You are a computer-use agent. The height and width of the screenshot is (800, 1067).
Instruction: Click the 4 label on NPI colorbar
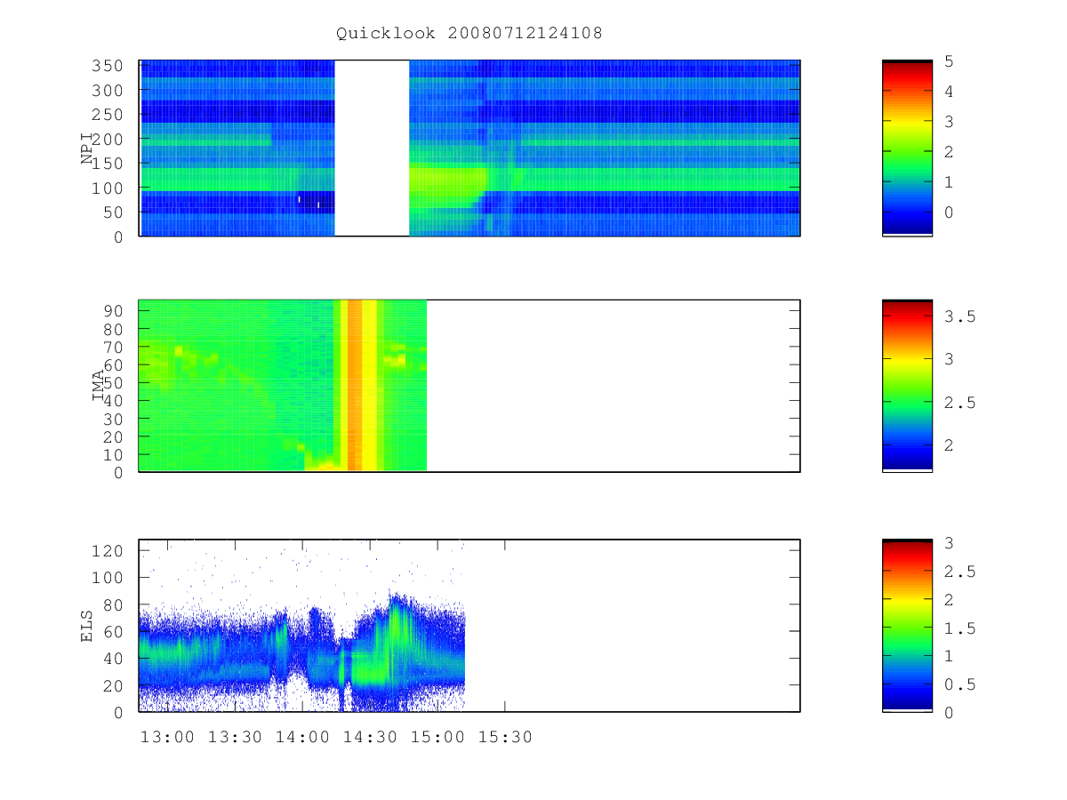click(x=949, y=92)
